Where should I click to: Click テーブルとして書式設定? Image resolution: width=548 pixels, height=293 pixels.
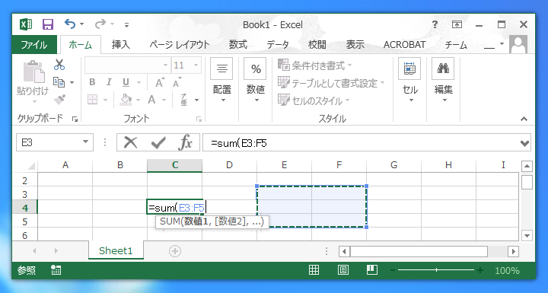pos(331,83)
